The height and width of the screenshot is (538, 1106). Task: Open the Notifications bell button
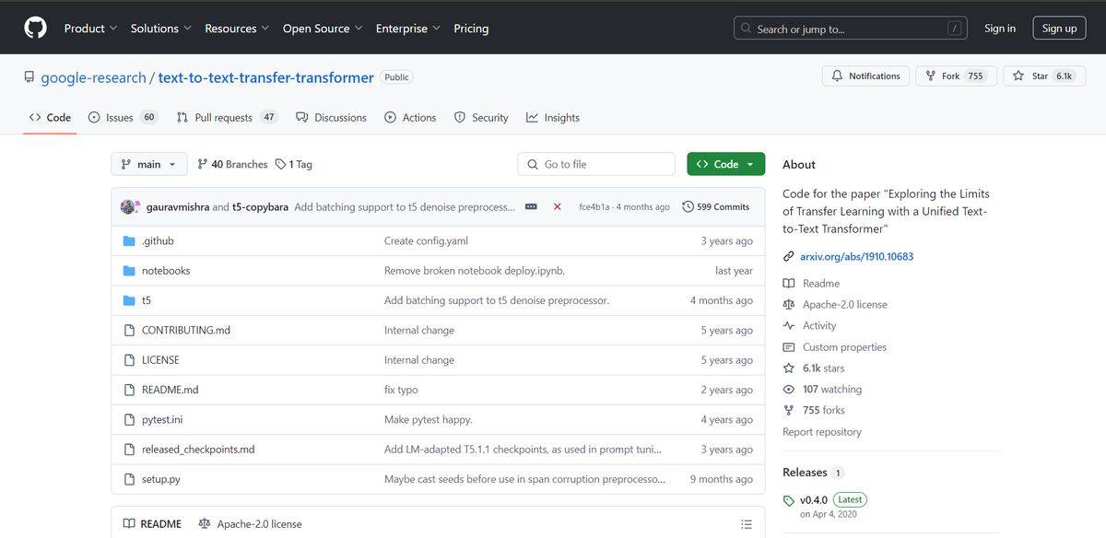click(865, 76)
